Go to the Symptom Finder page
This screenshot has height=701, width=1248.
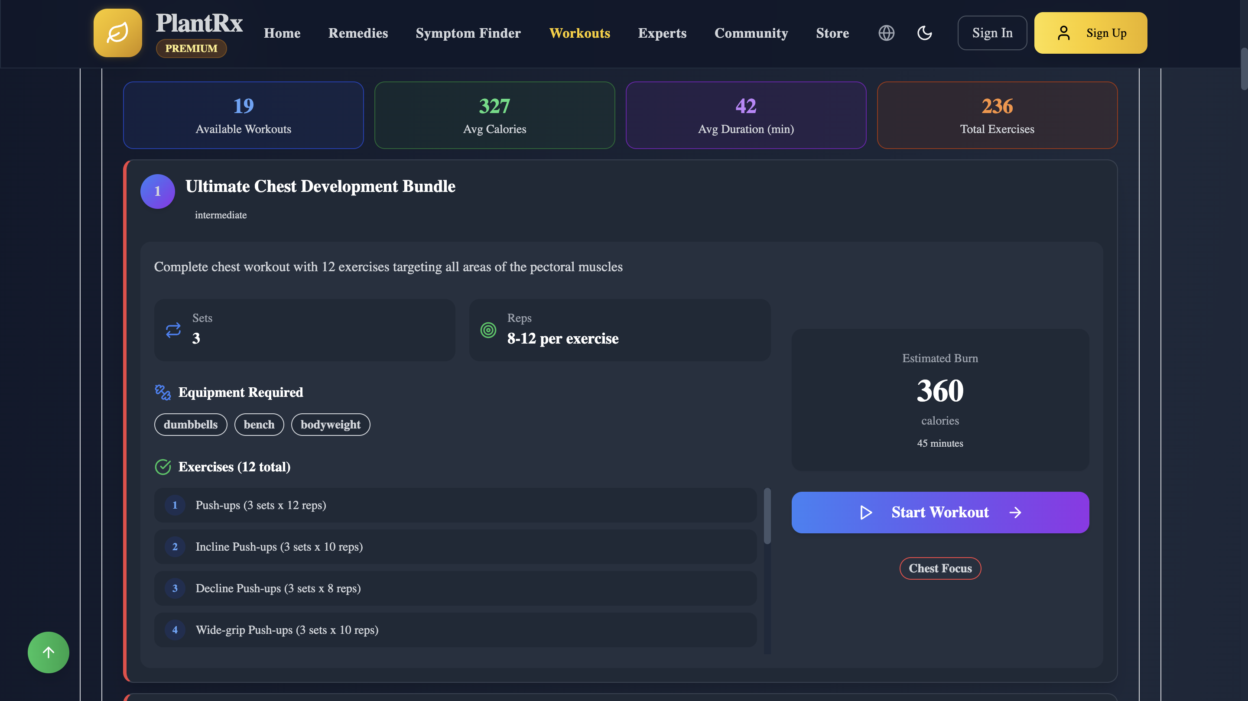(468, 33)
